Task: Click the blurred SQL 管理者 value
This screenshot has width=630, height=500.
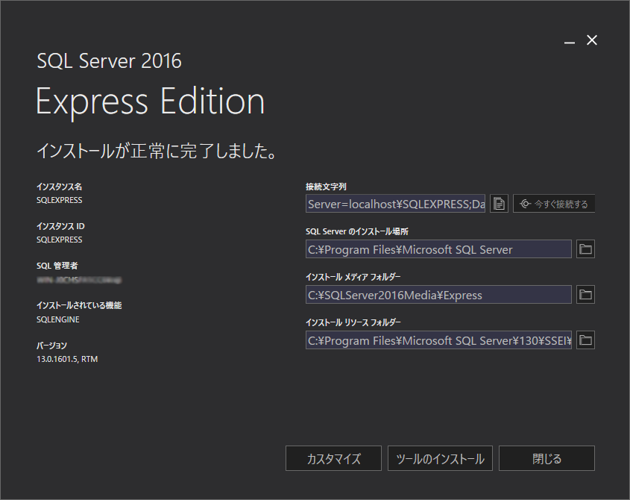Action: tap(79, 280)
